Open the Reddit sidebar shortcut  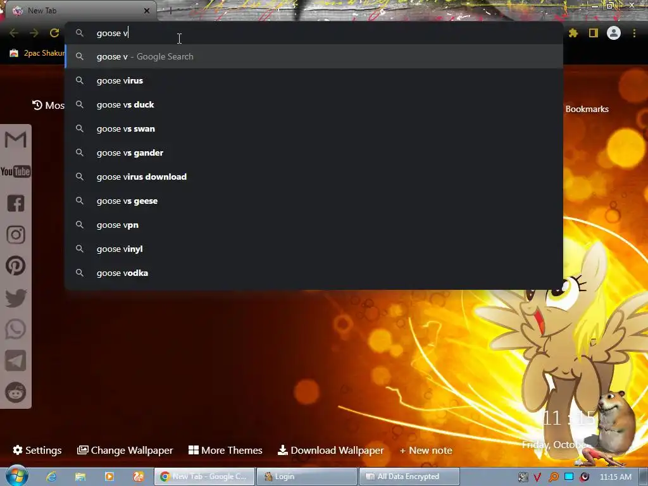tap(16, 392)
